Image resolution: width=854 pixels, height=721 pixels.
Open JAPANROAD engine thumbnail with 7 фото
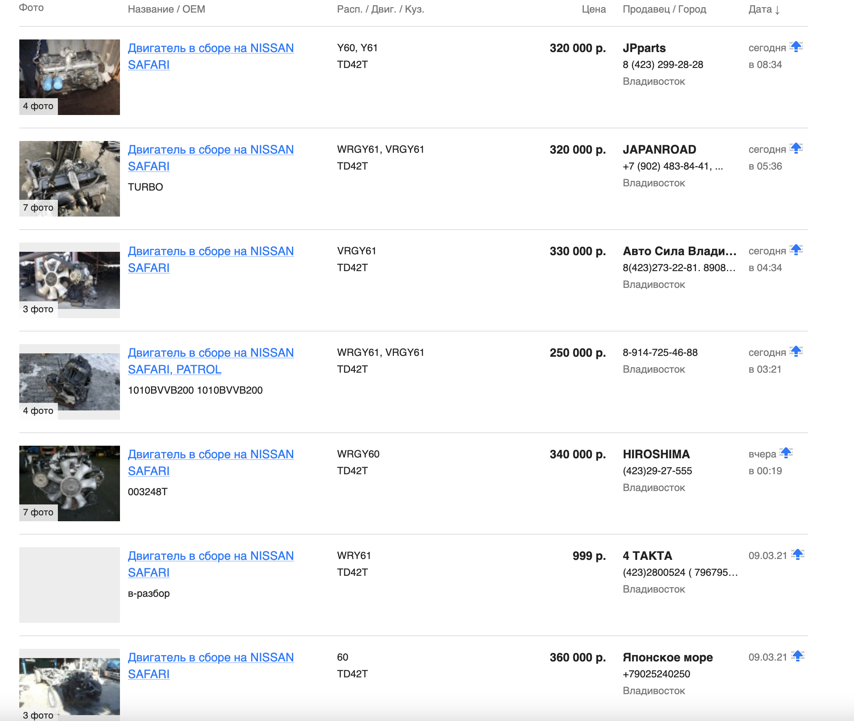coord(70,179)
